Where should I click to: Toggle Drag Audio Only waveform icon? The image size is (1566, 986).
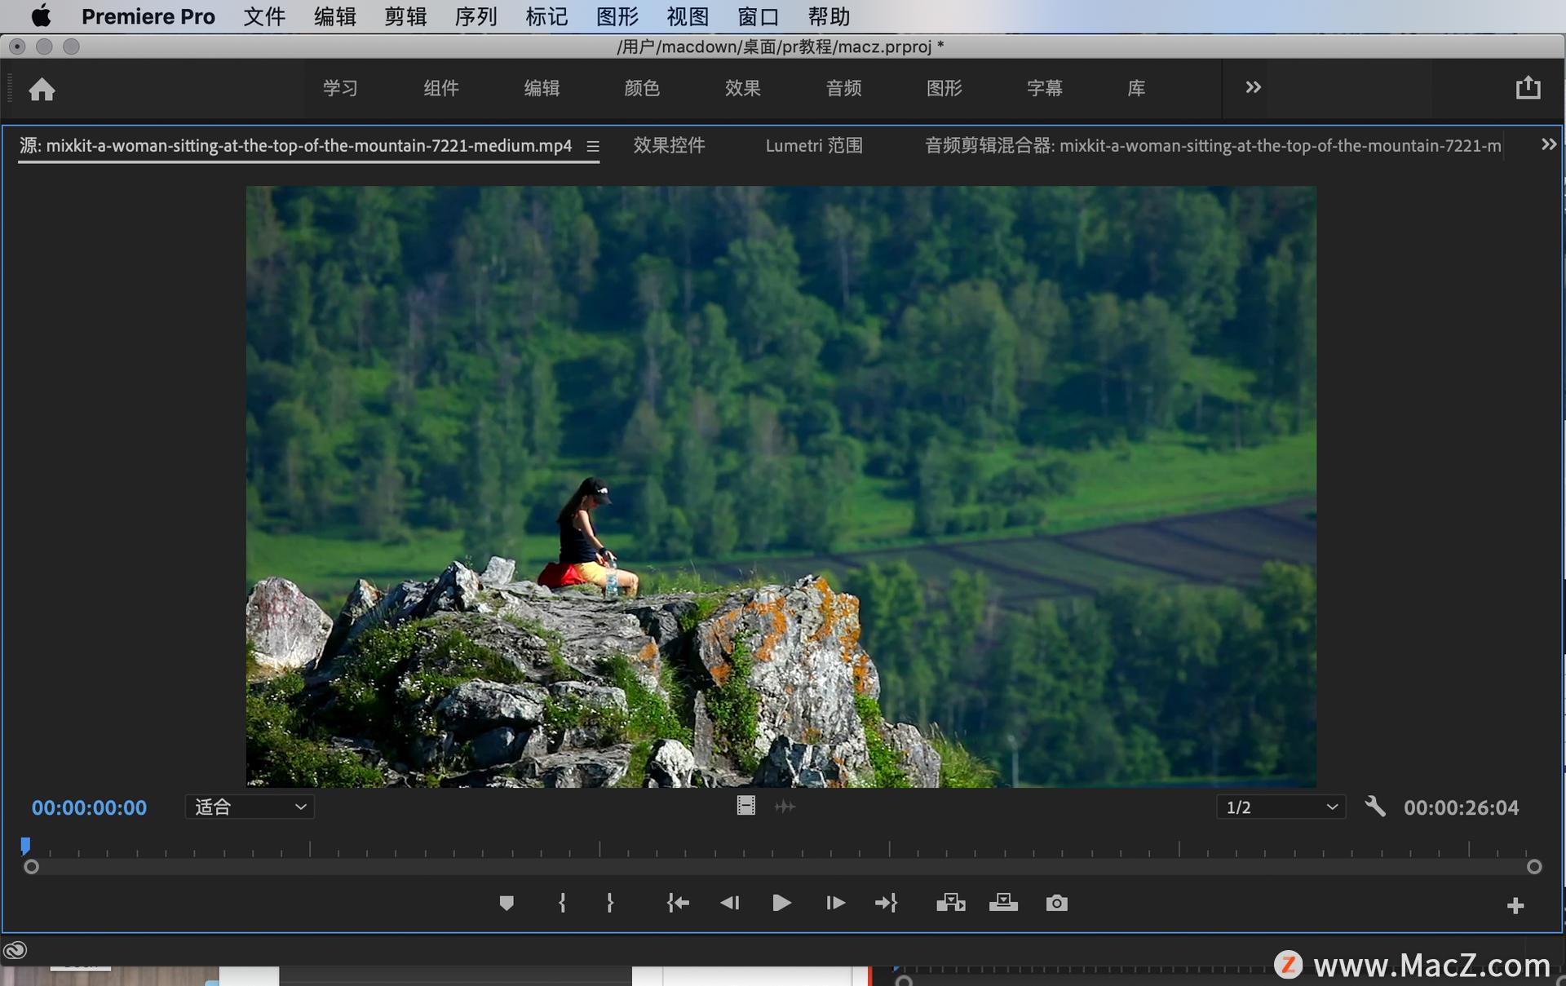[x=785, y=807]
